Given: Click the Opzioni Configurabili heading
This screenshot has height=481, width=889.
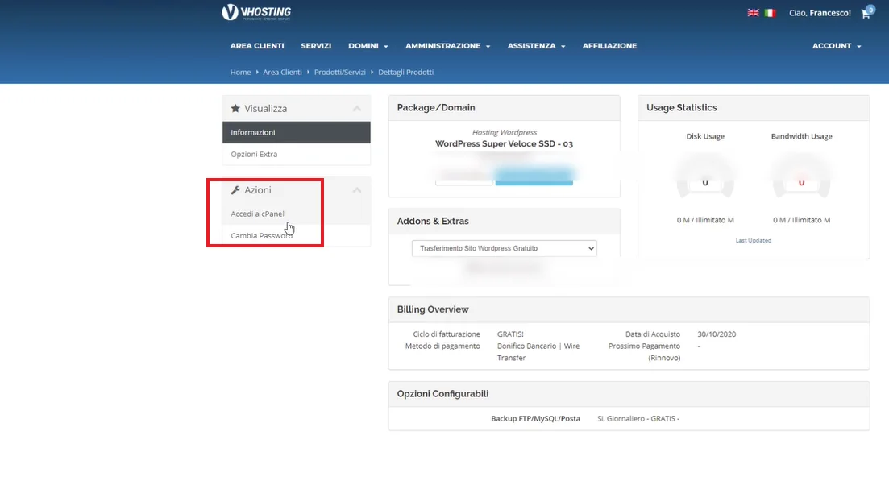Looking at the screenshot, I should [x=442, y=394].
